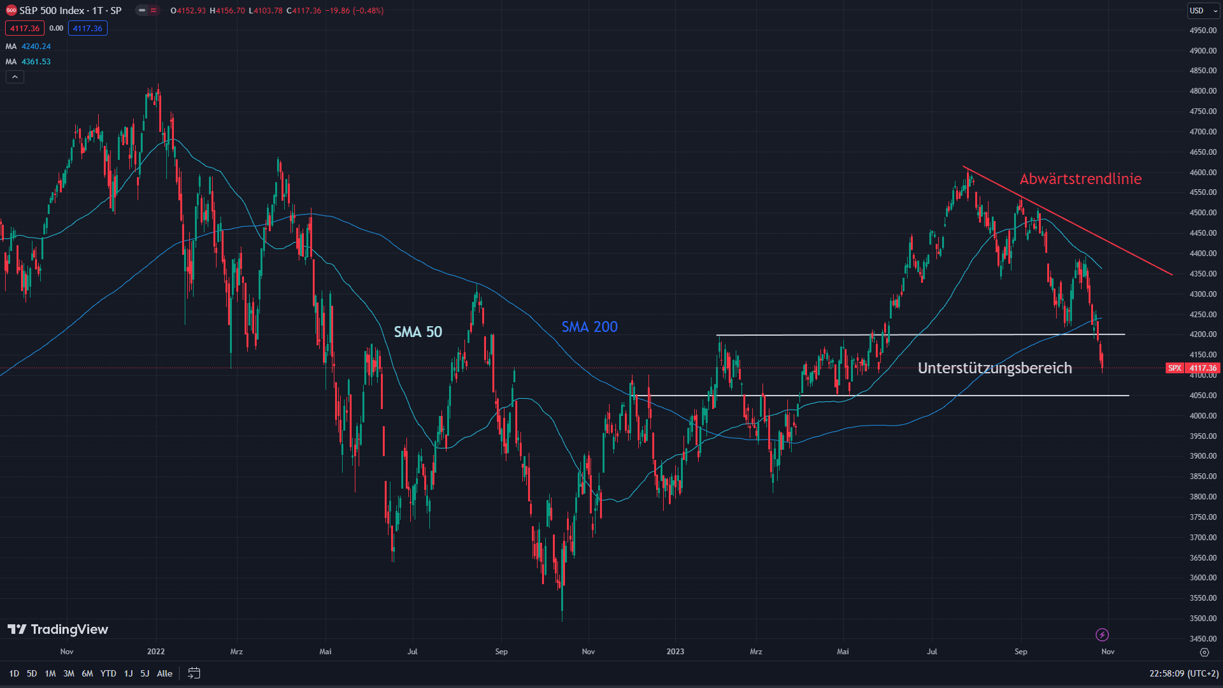Click the TradingView logo
The image size is (1223, 688).
pos(58,629)
